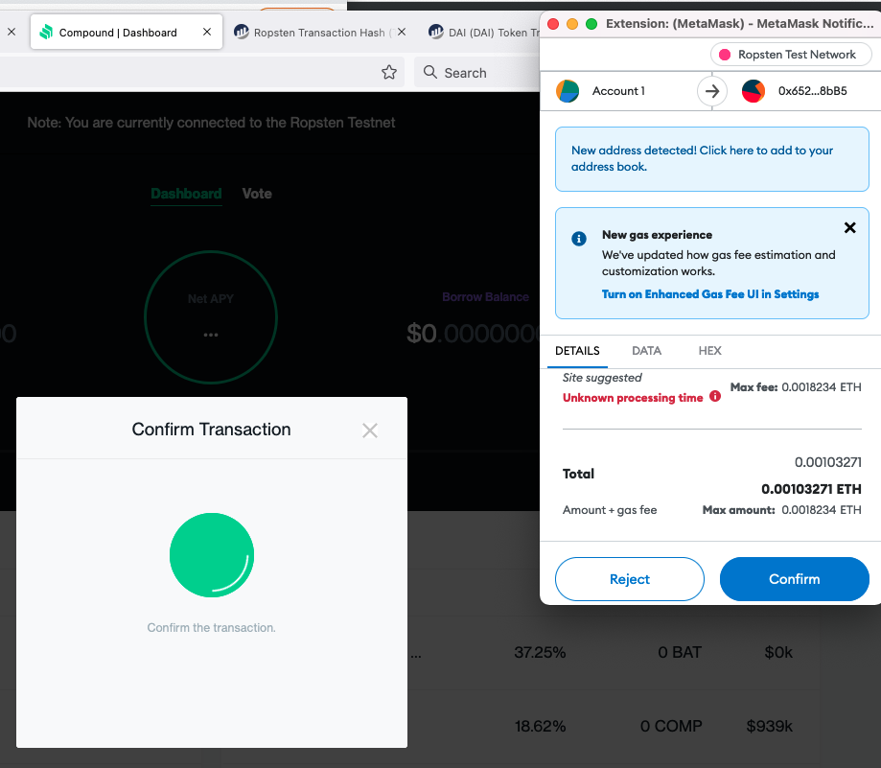Click the Account 1 avatar icon in MetaMask

(568, 91)
